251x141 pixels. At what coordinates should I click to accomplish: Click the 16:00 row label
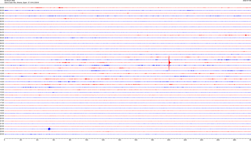coord(2,95)
